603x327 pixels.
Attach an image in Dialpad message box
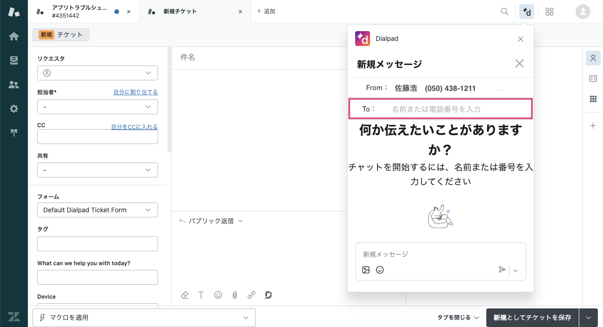366,270
